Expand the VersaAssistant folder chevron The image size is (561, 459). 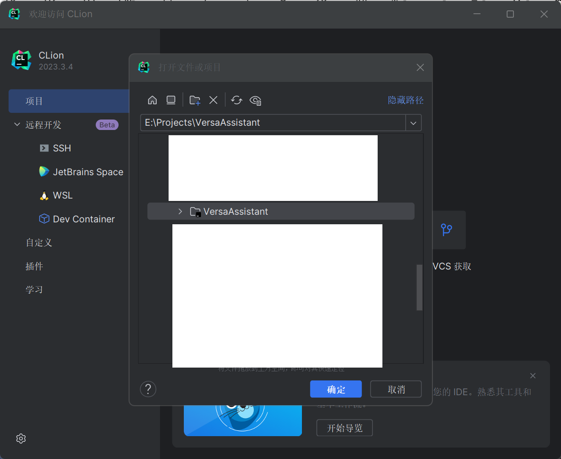[x=180, y=211]
